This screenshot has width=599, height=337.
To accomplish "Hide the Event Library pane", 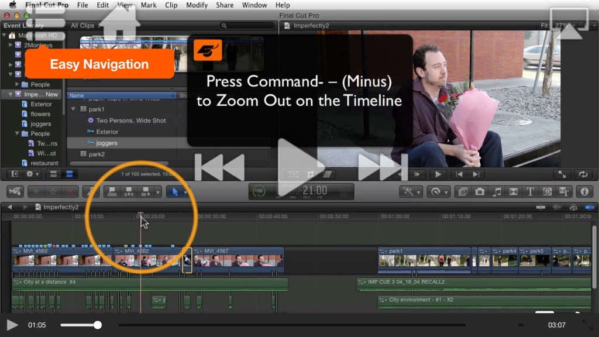I will pos(15,174).
